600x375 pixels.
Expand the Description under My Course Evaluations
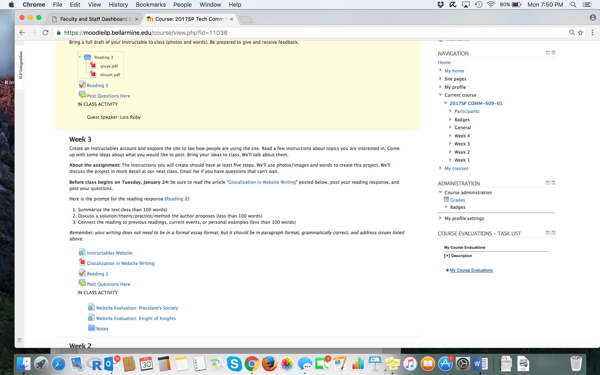tap(447, 256)
